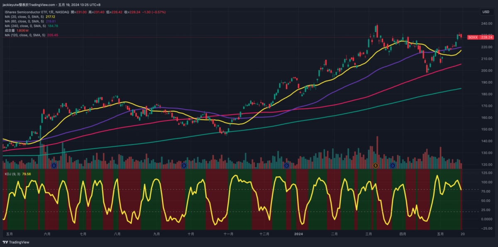498x247 pixels.
Task: Click the red SOXX price tag
Action: click(x=473, y=37)
